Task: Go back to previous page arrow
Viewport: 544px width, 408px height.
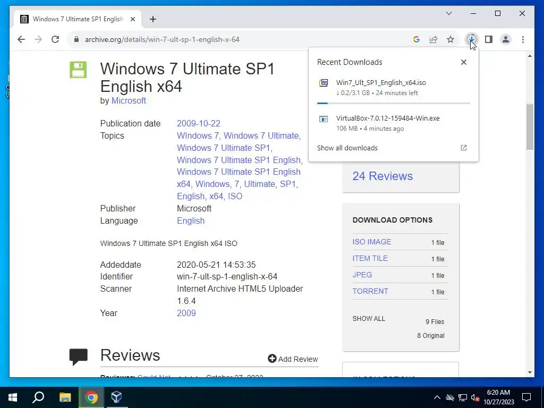Action: click(x=21, y=39)
